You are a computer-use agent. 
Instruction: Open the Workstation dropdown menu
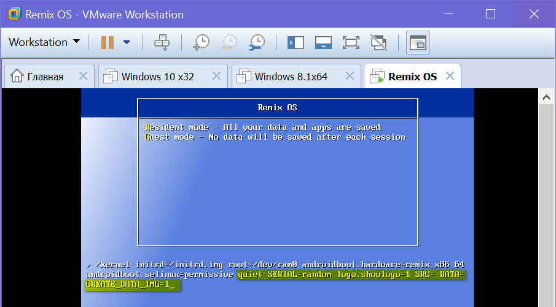pos(44,42)
